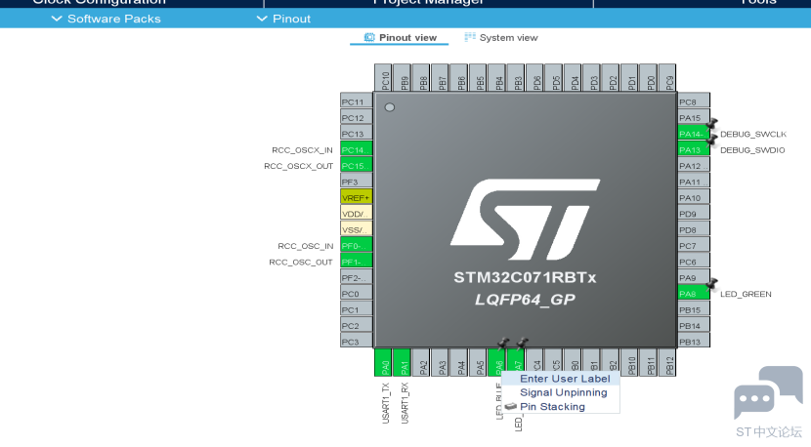Select unassigned pin PF2
Screen dimensions: 811x447
pos(356,278)
